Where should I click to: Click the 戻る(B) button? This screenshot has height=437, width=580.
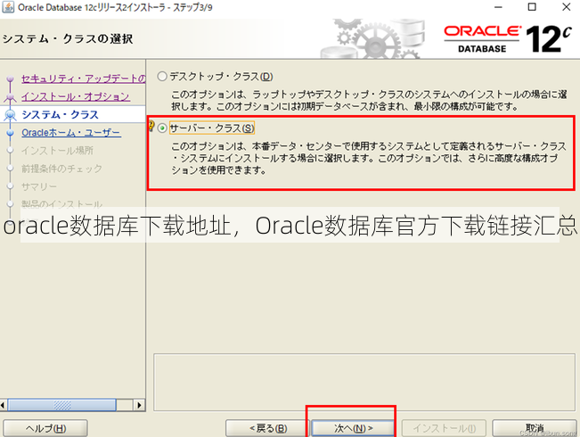268,428
